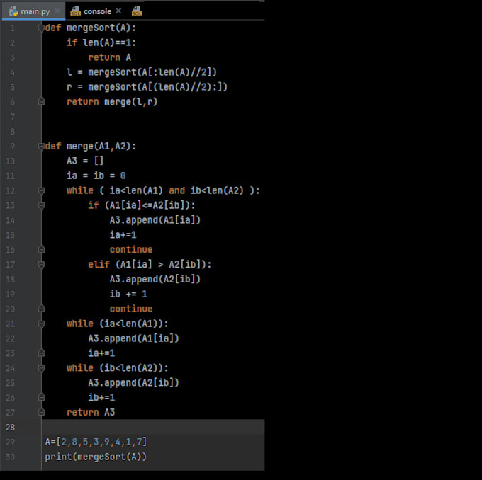This screenshot has width=482, height=480.
Task: Click 'return merge(l,r)' line
Action: [112, 102]
